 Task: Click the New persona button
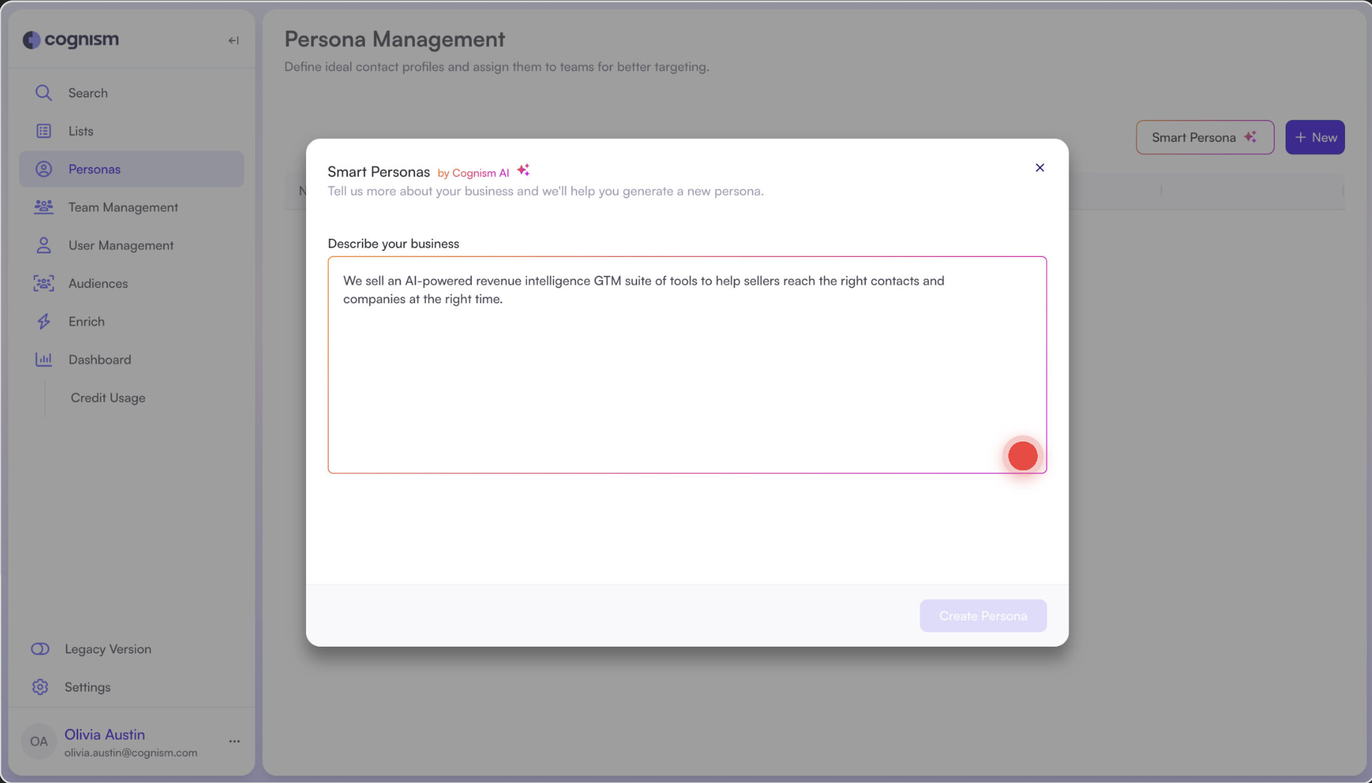tap(1314, 138)
